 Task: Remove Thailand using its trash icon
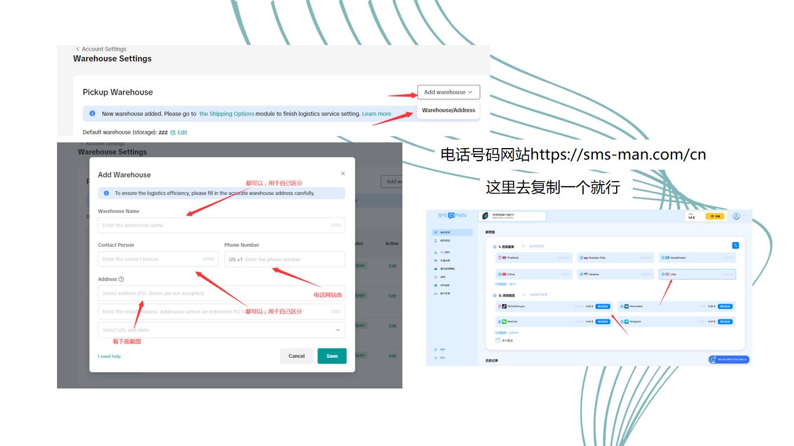click(x=500, y=257)
